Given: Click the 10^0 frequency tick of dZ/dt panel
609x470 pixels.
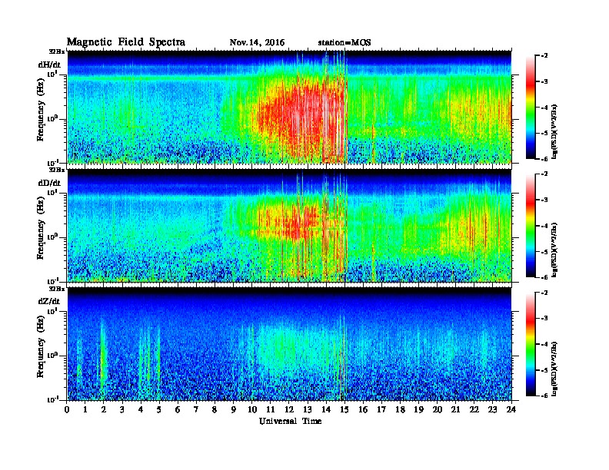Looking at the screenshot, I should [52, 356].
